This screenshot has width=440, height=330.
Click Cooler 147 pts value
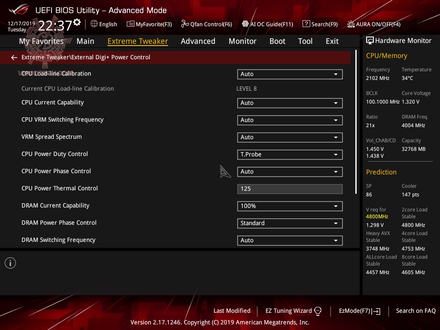click(410, 195)
